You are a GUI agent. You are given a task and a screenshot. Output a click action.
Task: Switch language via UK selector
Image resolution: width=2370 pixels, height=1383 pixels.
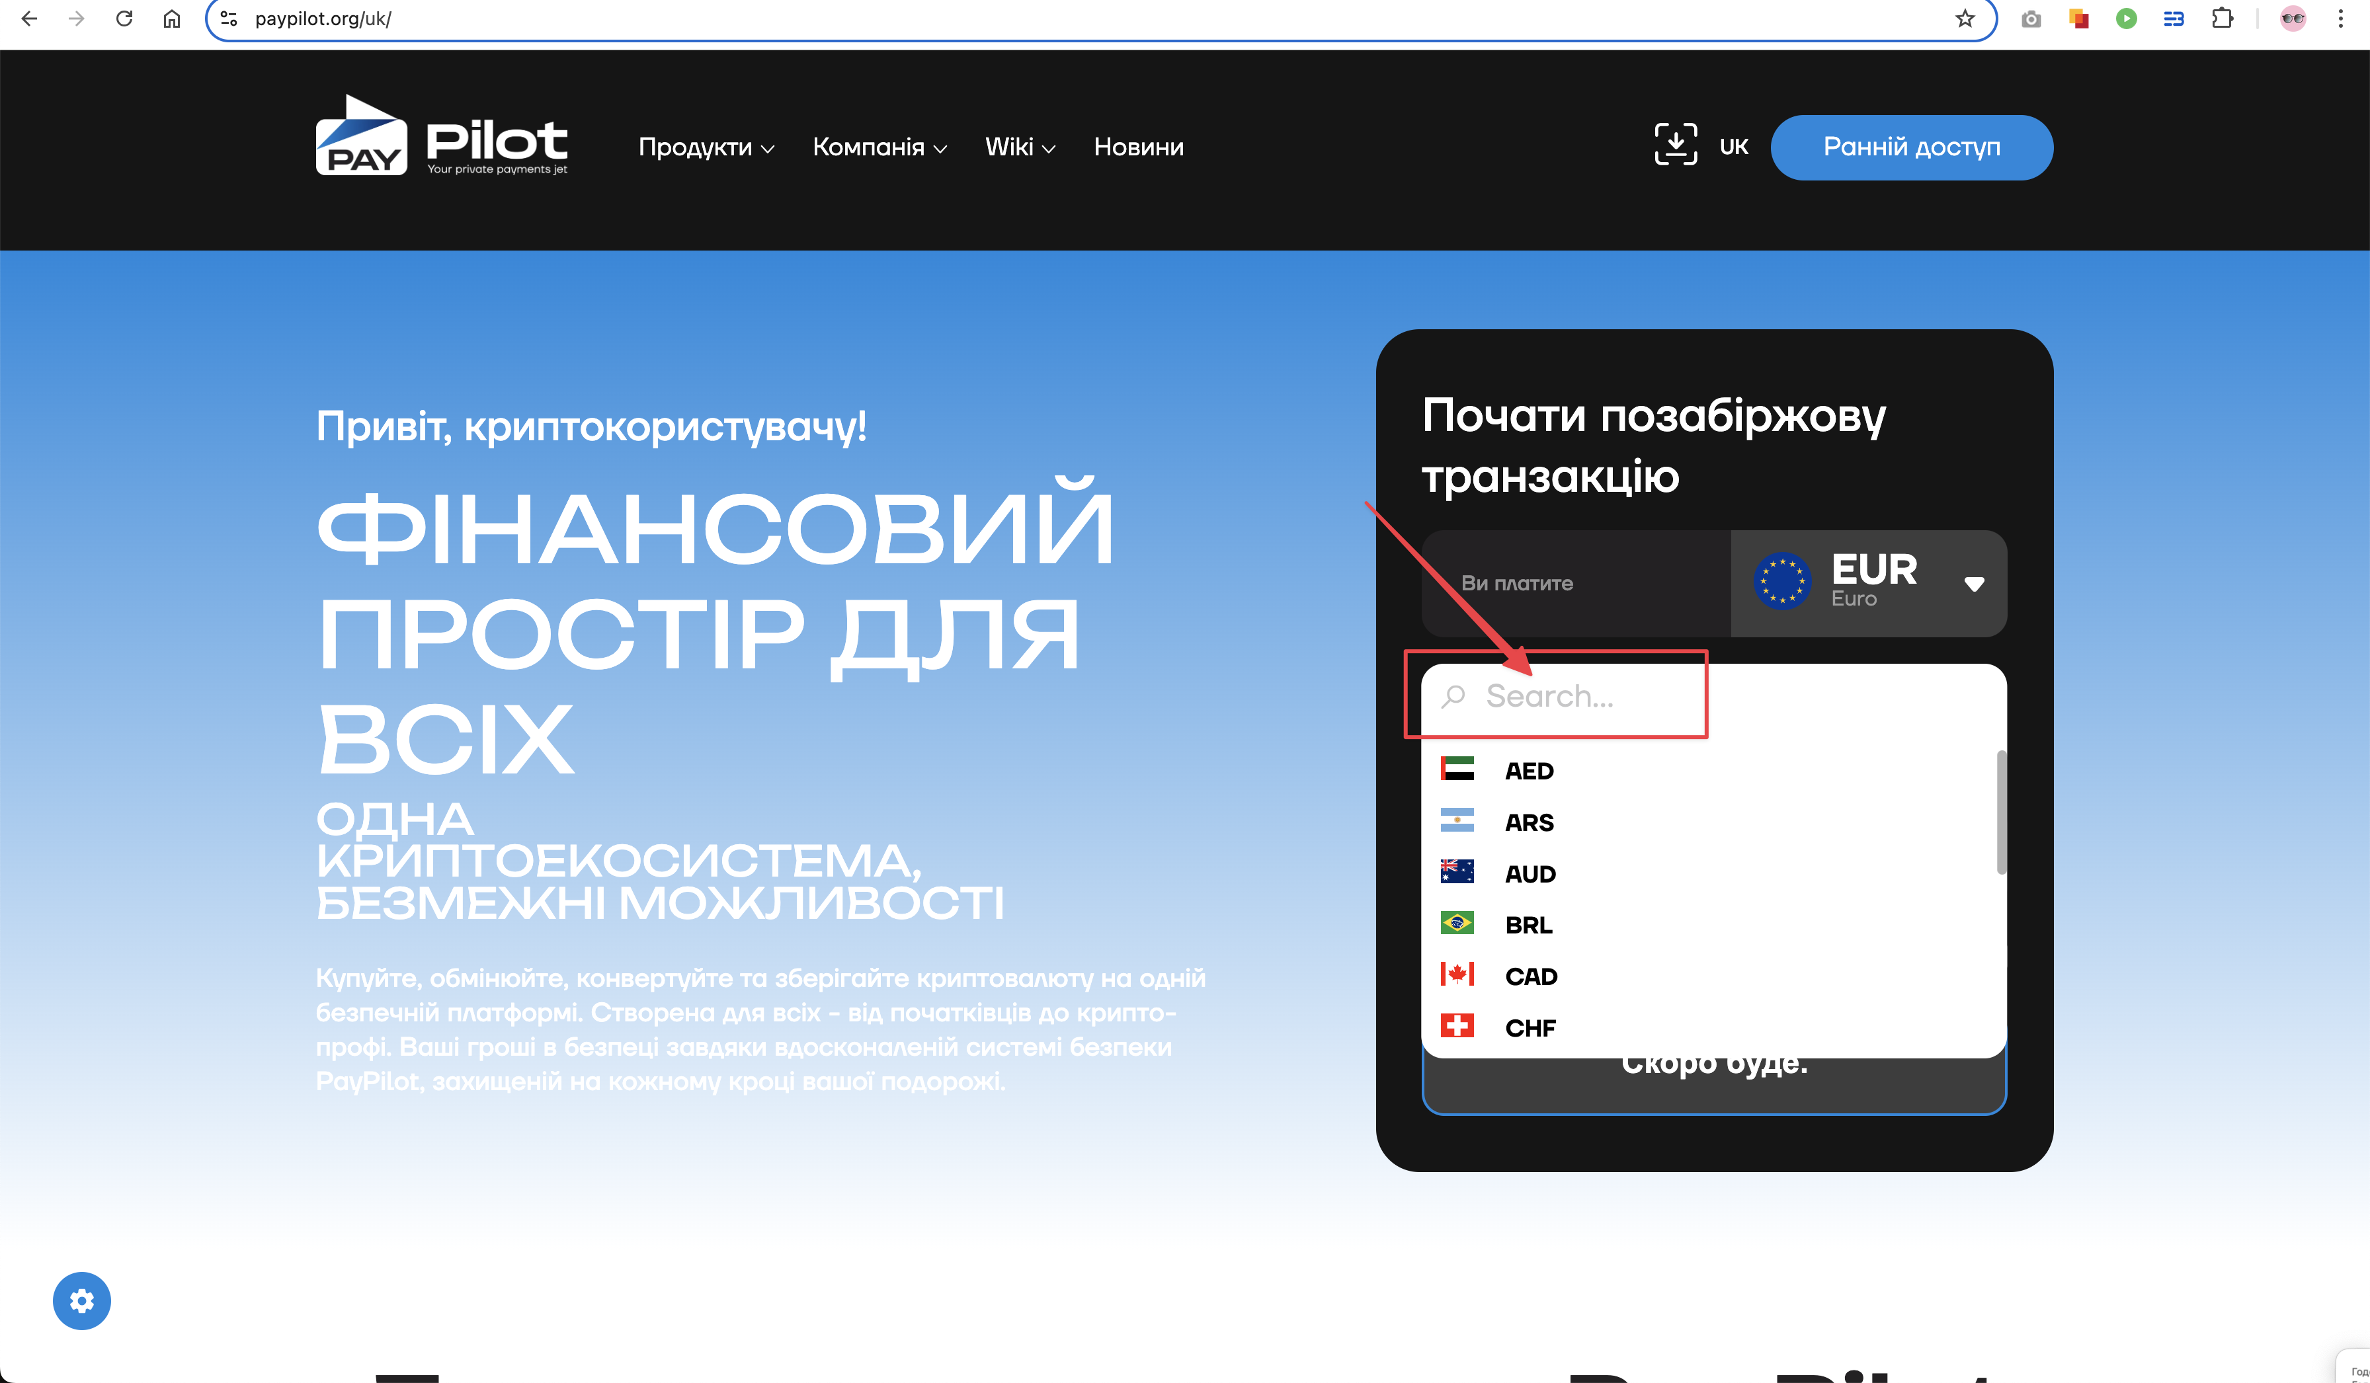point(1733,147)
